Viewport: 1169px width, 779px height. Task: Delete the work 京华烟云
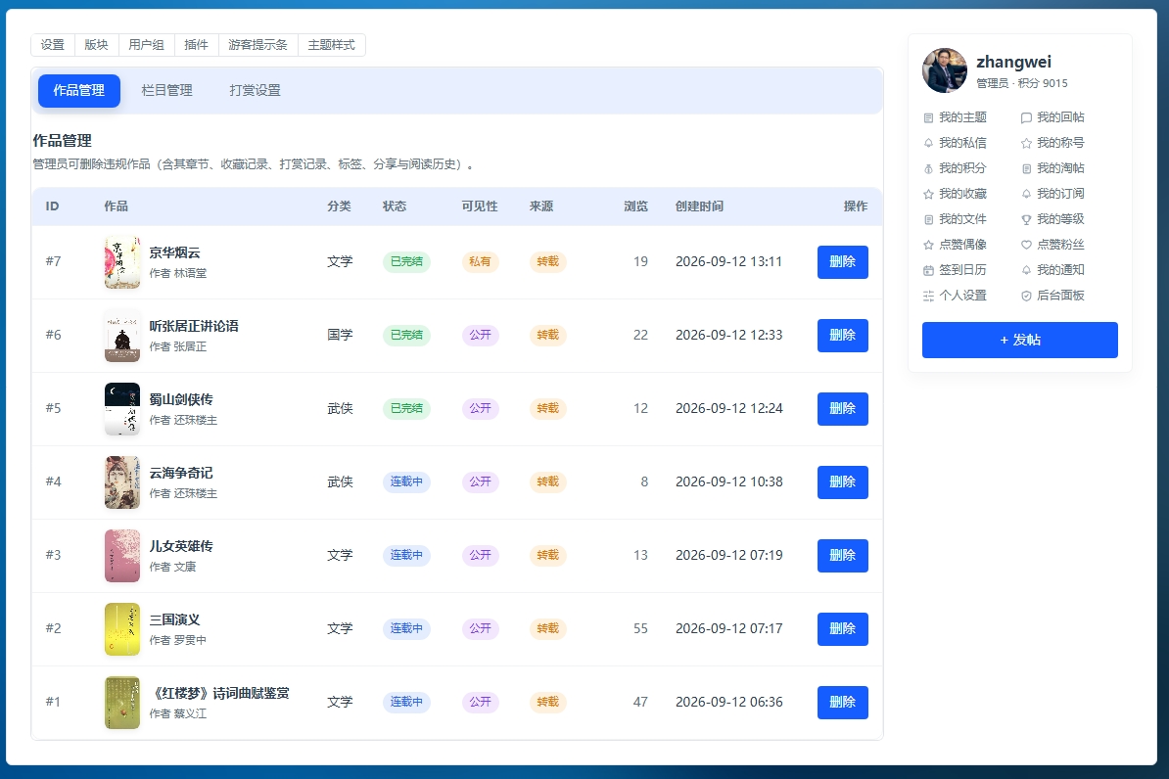pos(842,261)
